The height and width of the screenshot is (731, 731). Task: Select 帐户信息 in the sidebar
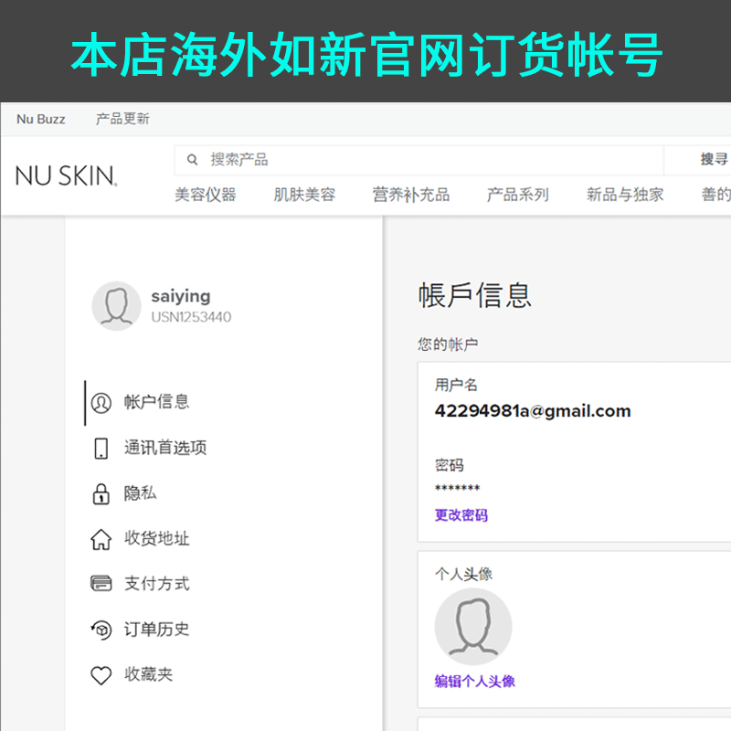pos(156,402)
